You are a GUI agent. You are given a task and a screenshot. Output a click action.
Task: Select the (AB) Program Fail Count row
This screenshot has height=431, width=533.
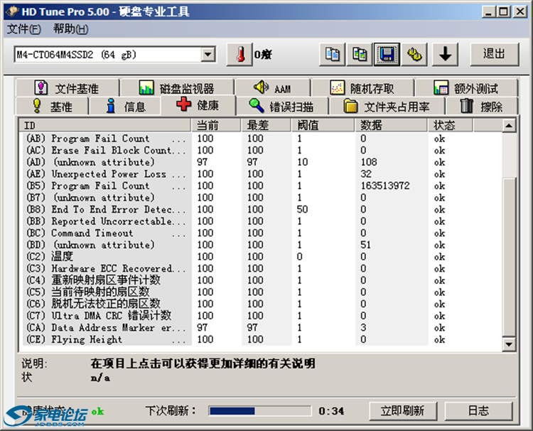[260, 139]
